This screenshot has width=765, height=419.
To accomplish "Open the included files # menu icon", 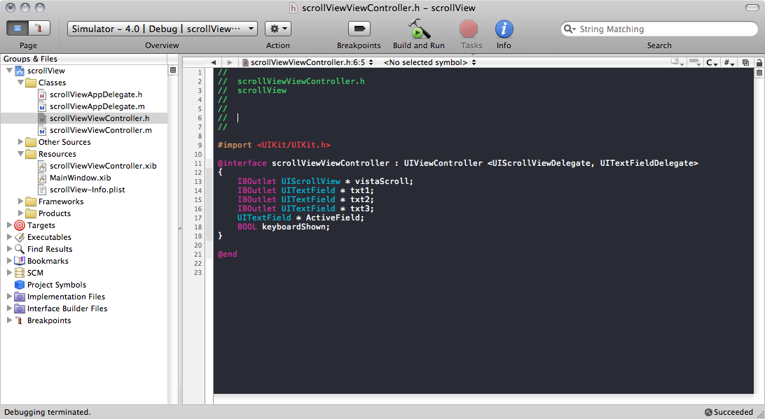I will pos(729,62).
